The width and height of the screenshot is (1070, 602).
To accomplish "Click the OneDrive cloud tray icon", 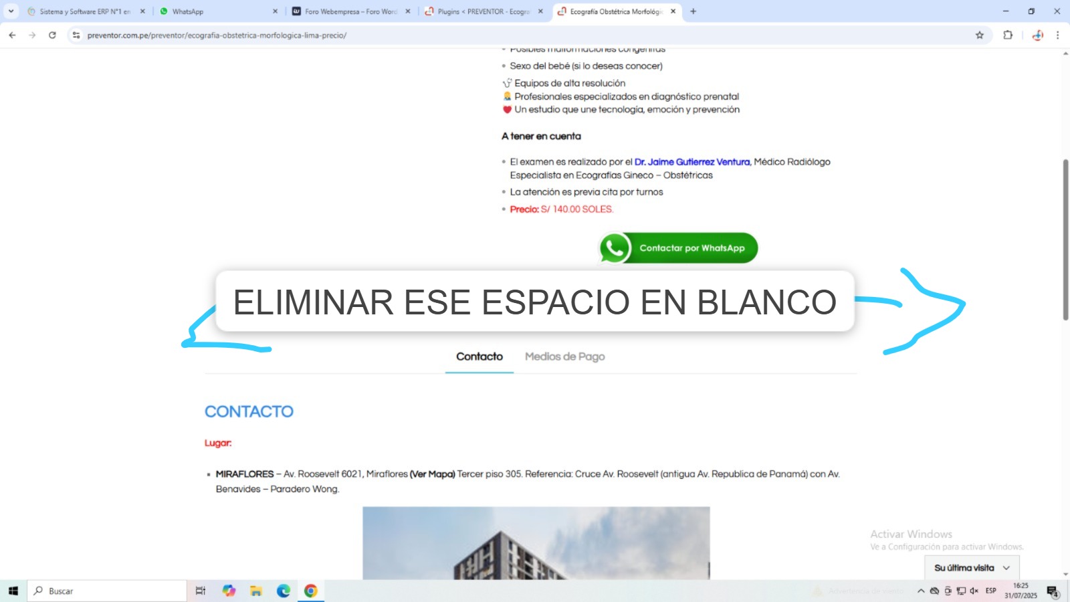I will tap(934, 591).
